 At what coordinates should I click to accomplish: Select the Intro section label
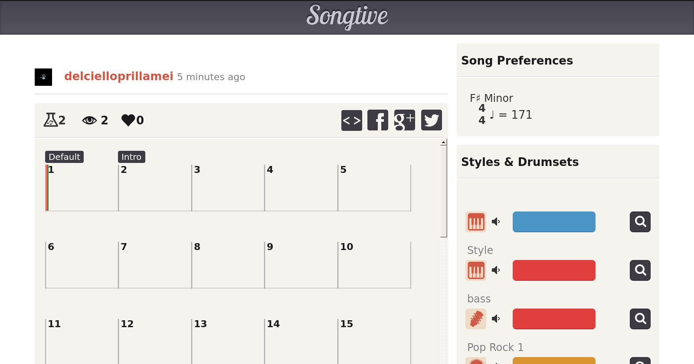coord(131,157)
